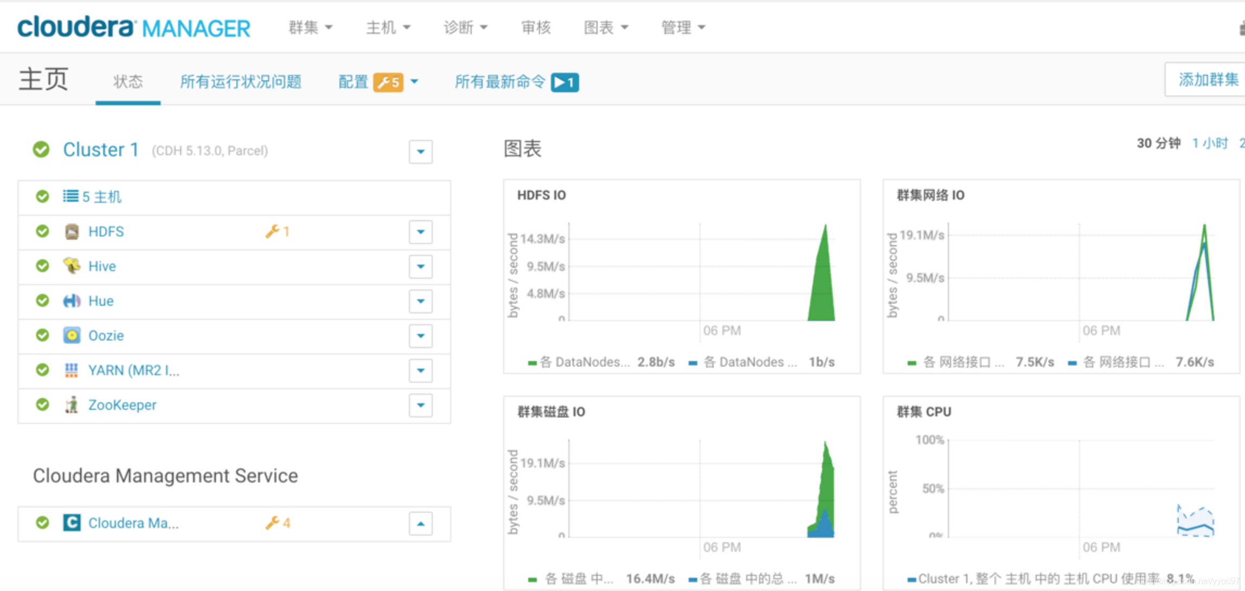Open the 群集 menu in top bar
The image size is (1245, 591).
click(310, 27)
